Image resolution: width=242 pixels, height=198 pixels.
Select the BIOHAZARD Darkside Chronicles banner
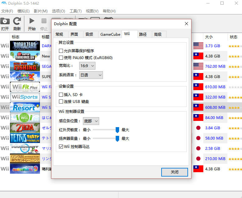pyautogui.click(x=25, y=46)
